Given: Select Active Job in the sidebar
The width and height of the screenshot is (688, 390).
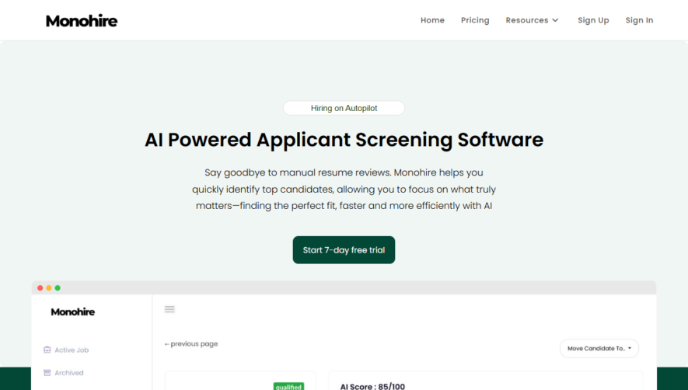Looking at the screenshot, I should (x=72, y=350).
